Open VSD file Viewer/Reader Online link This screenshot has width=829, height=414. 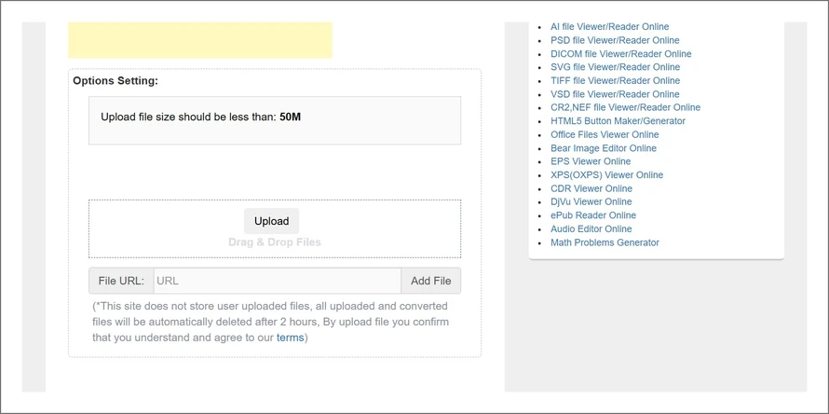[x=615, y=94]
